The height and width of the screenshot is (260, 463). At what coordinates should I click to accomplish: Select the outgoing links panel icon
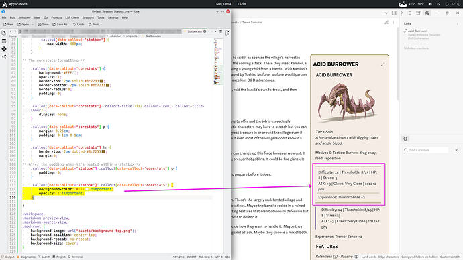[x=427, y=13]
